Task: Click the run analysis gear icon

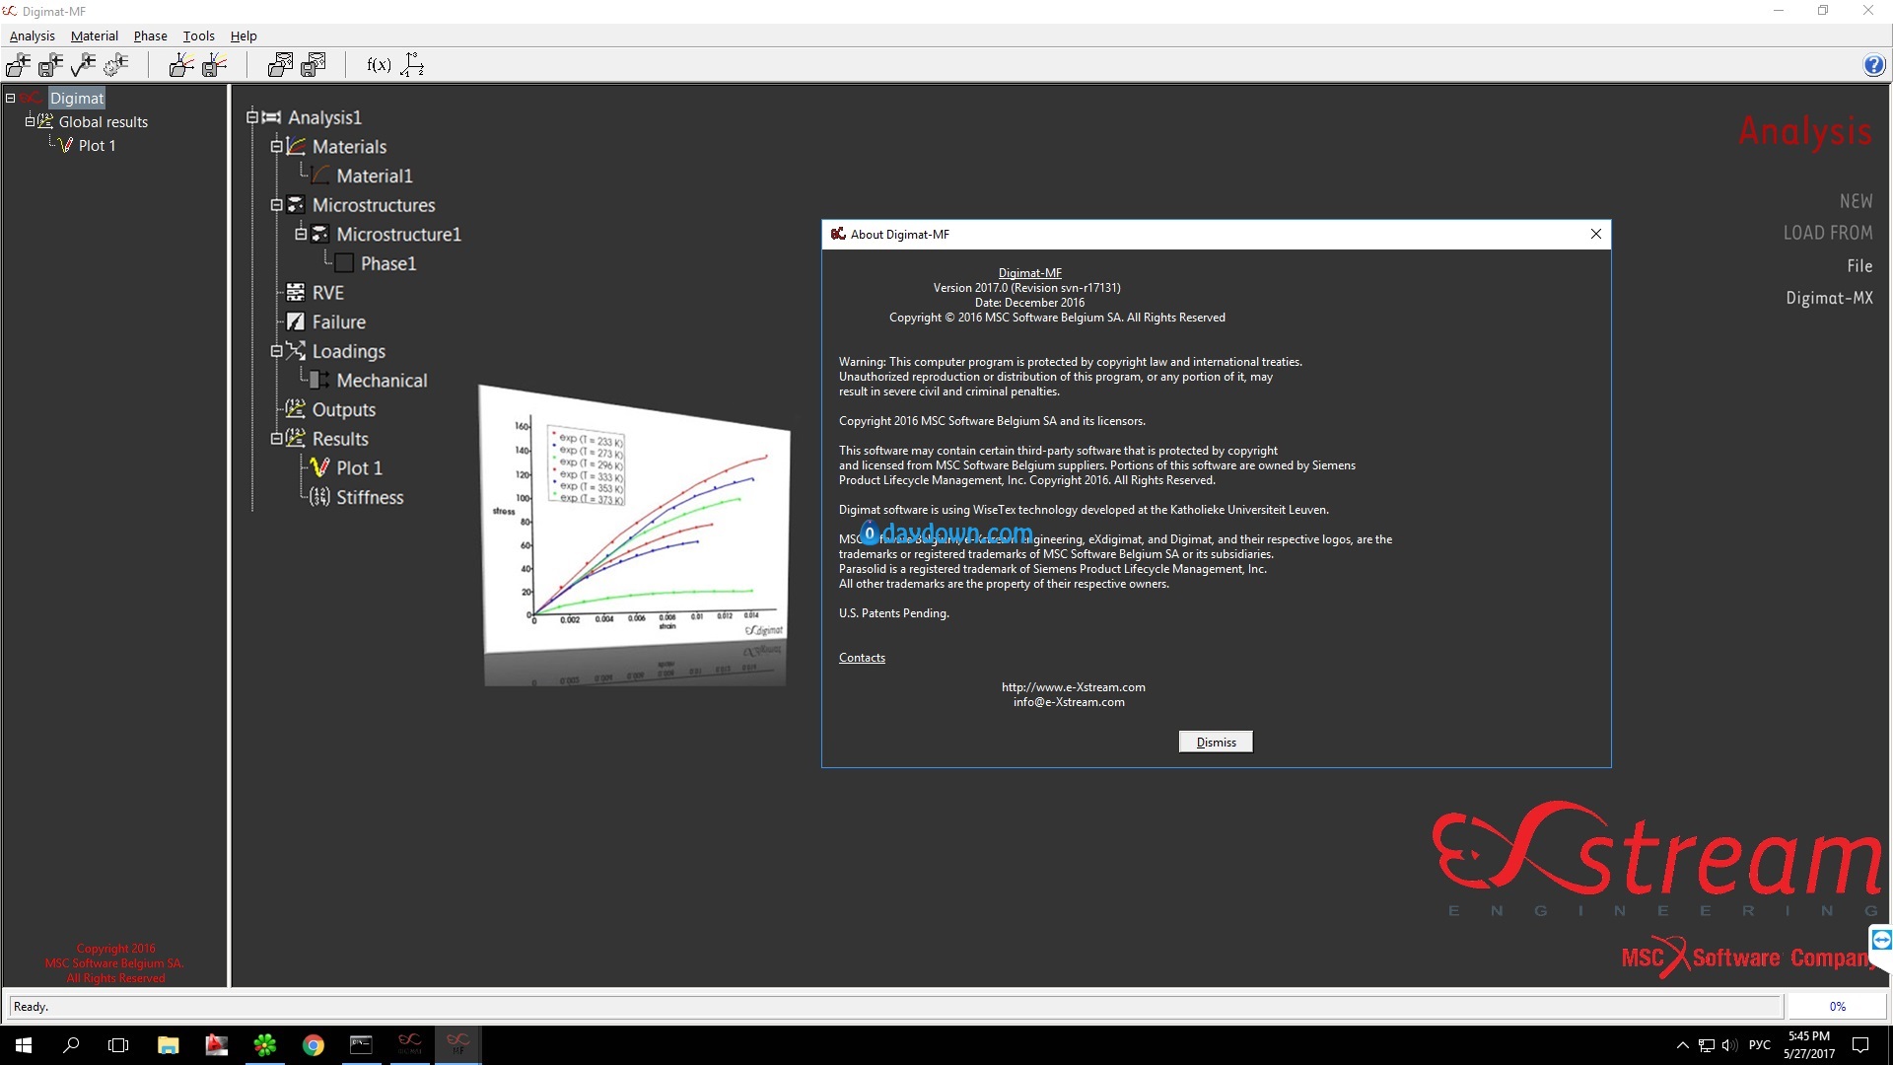Action: click(116, 65)
